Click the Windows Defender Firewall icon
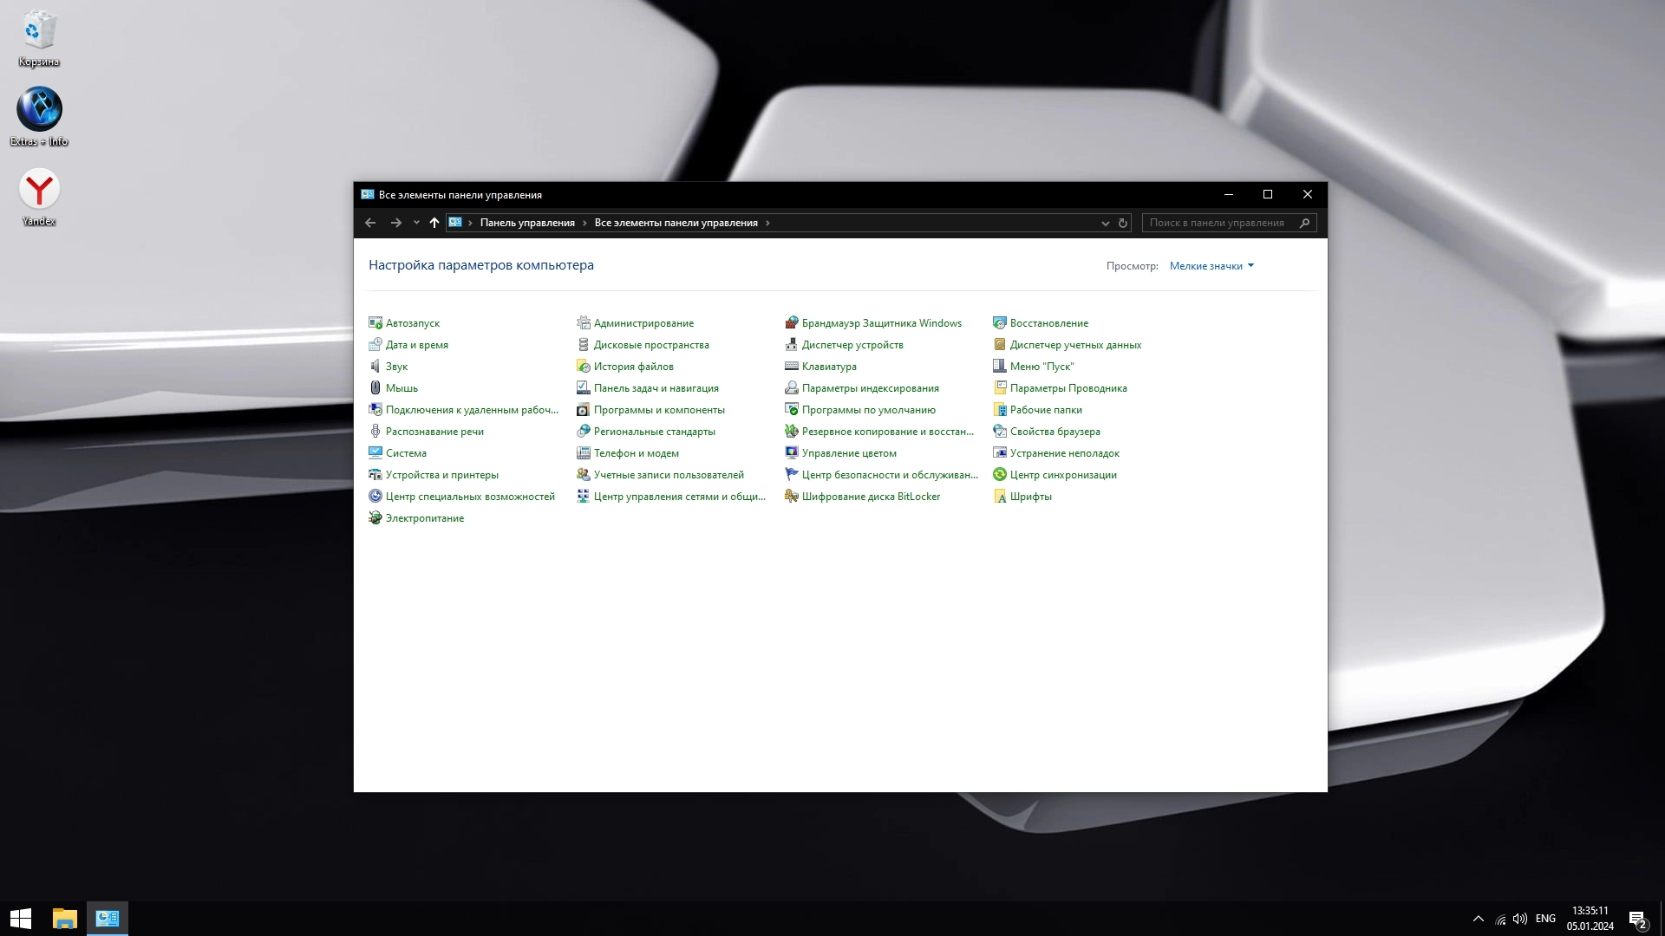 point(791,323)
